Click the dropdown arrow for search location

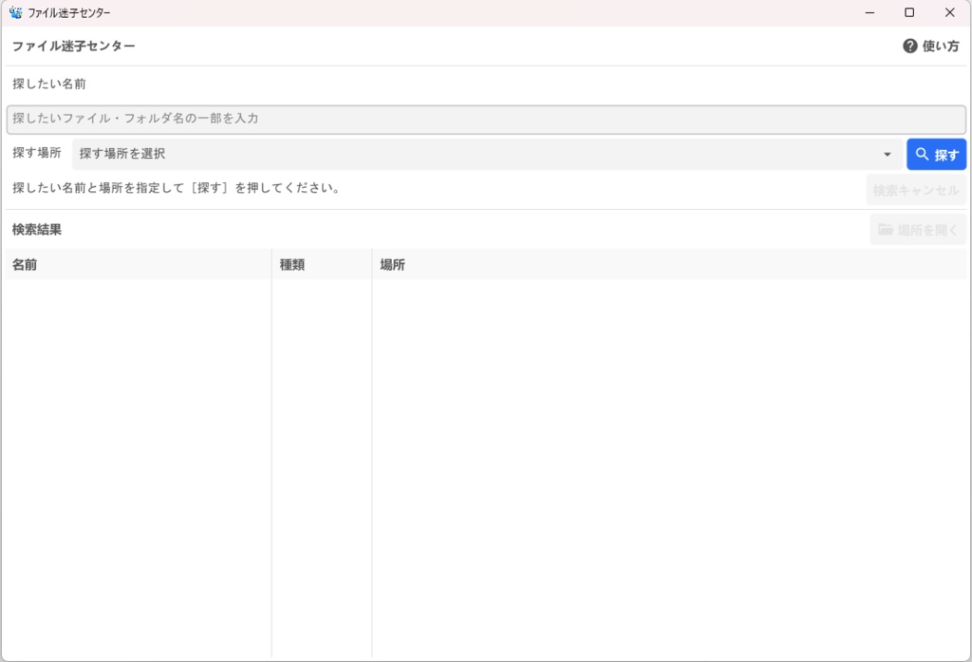click(x=888, y=155)
